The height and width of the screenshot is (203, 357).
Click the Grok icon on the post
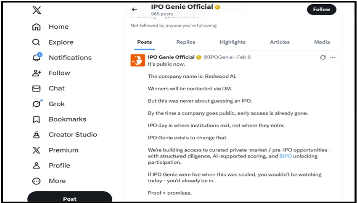[323, 57]
